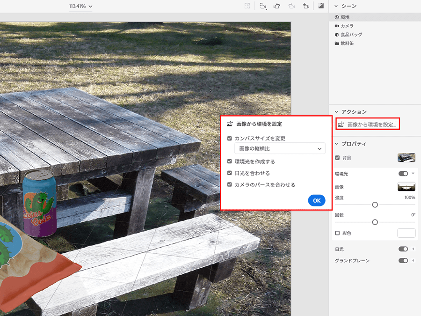Click the camera redo icon
Screen dimensions: 421x316
pos(291,6)
